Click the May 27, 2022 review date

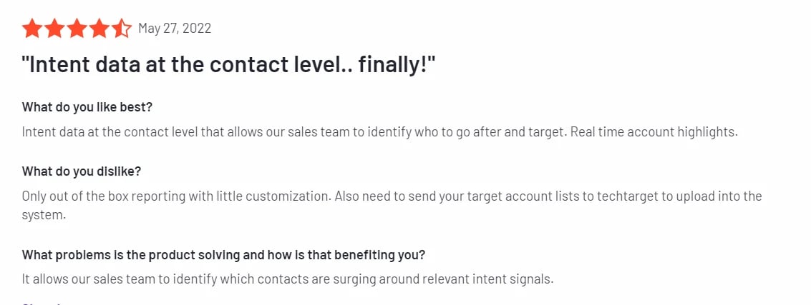pos(175,29)
